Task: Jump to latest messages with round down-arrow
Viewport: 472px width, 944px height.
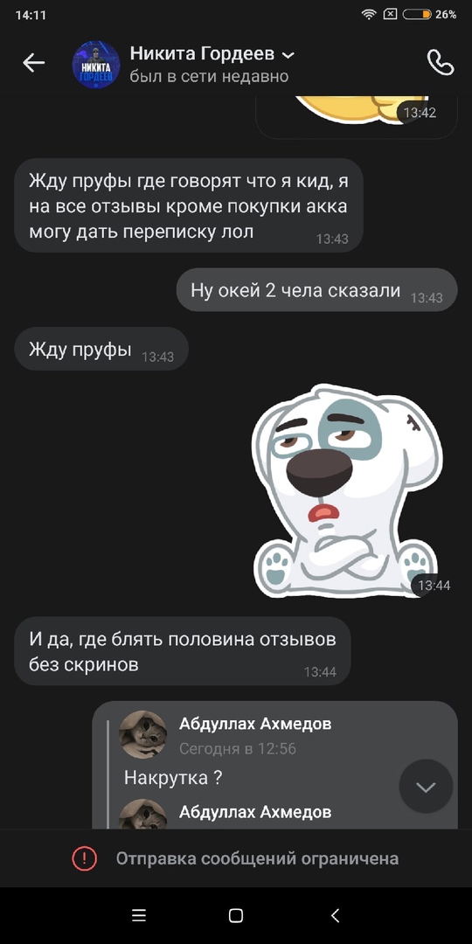Action: tap(426, 787)
